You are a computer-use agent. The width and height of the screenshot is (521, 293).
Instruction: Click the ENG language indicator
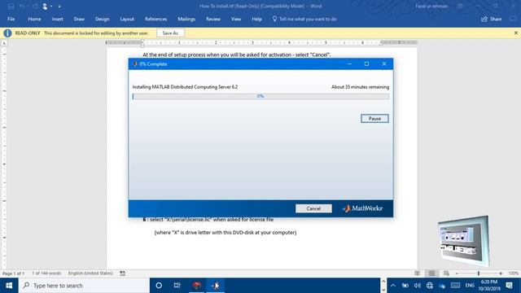pyautogui.click(x=470, y=286)
